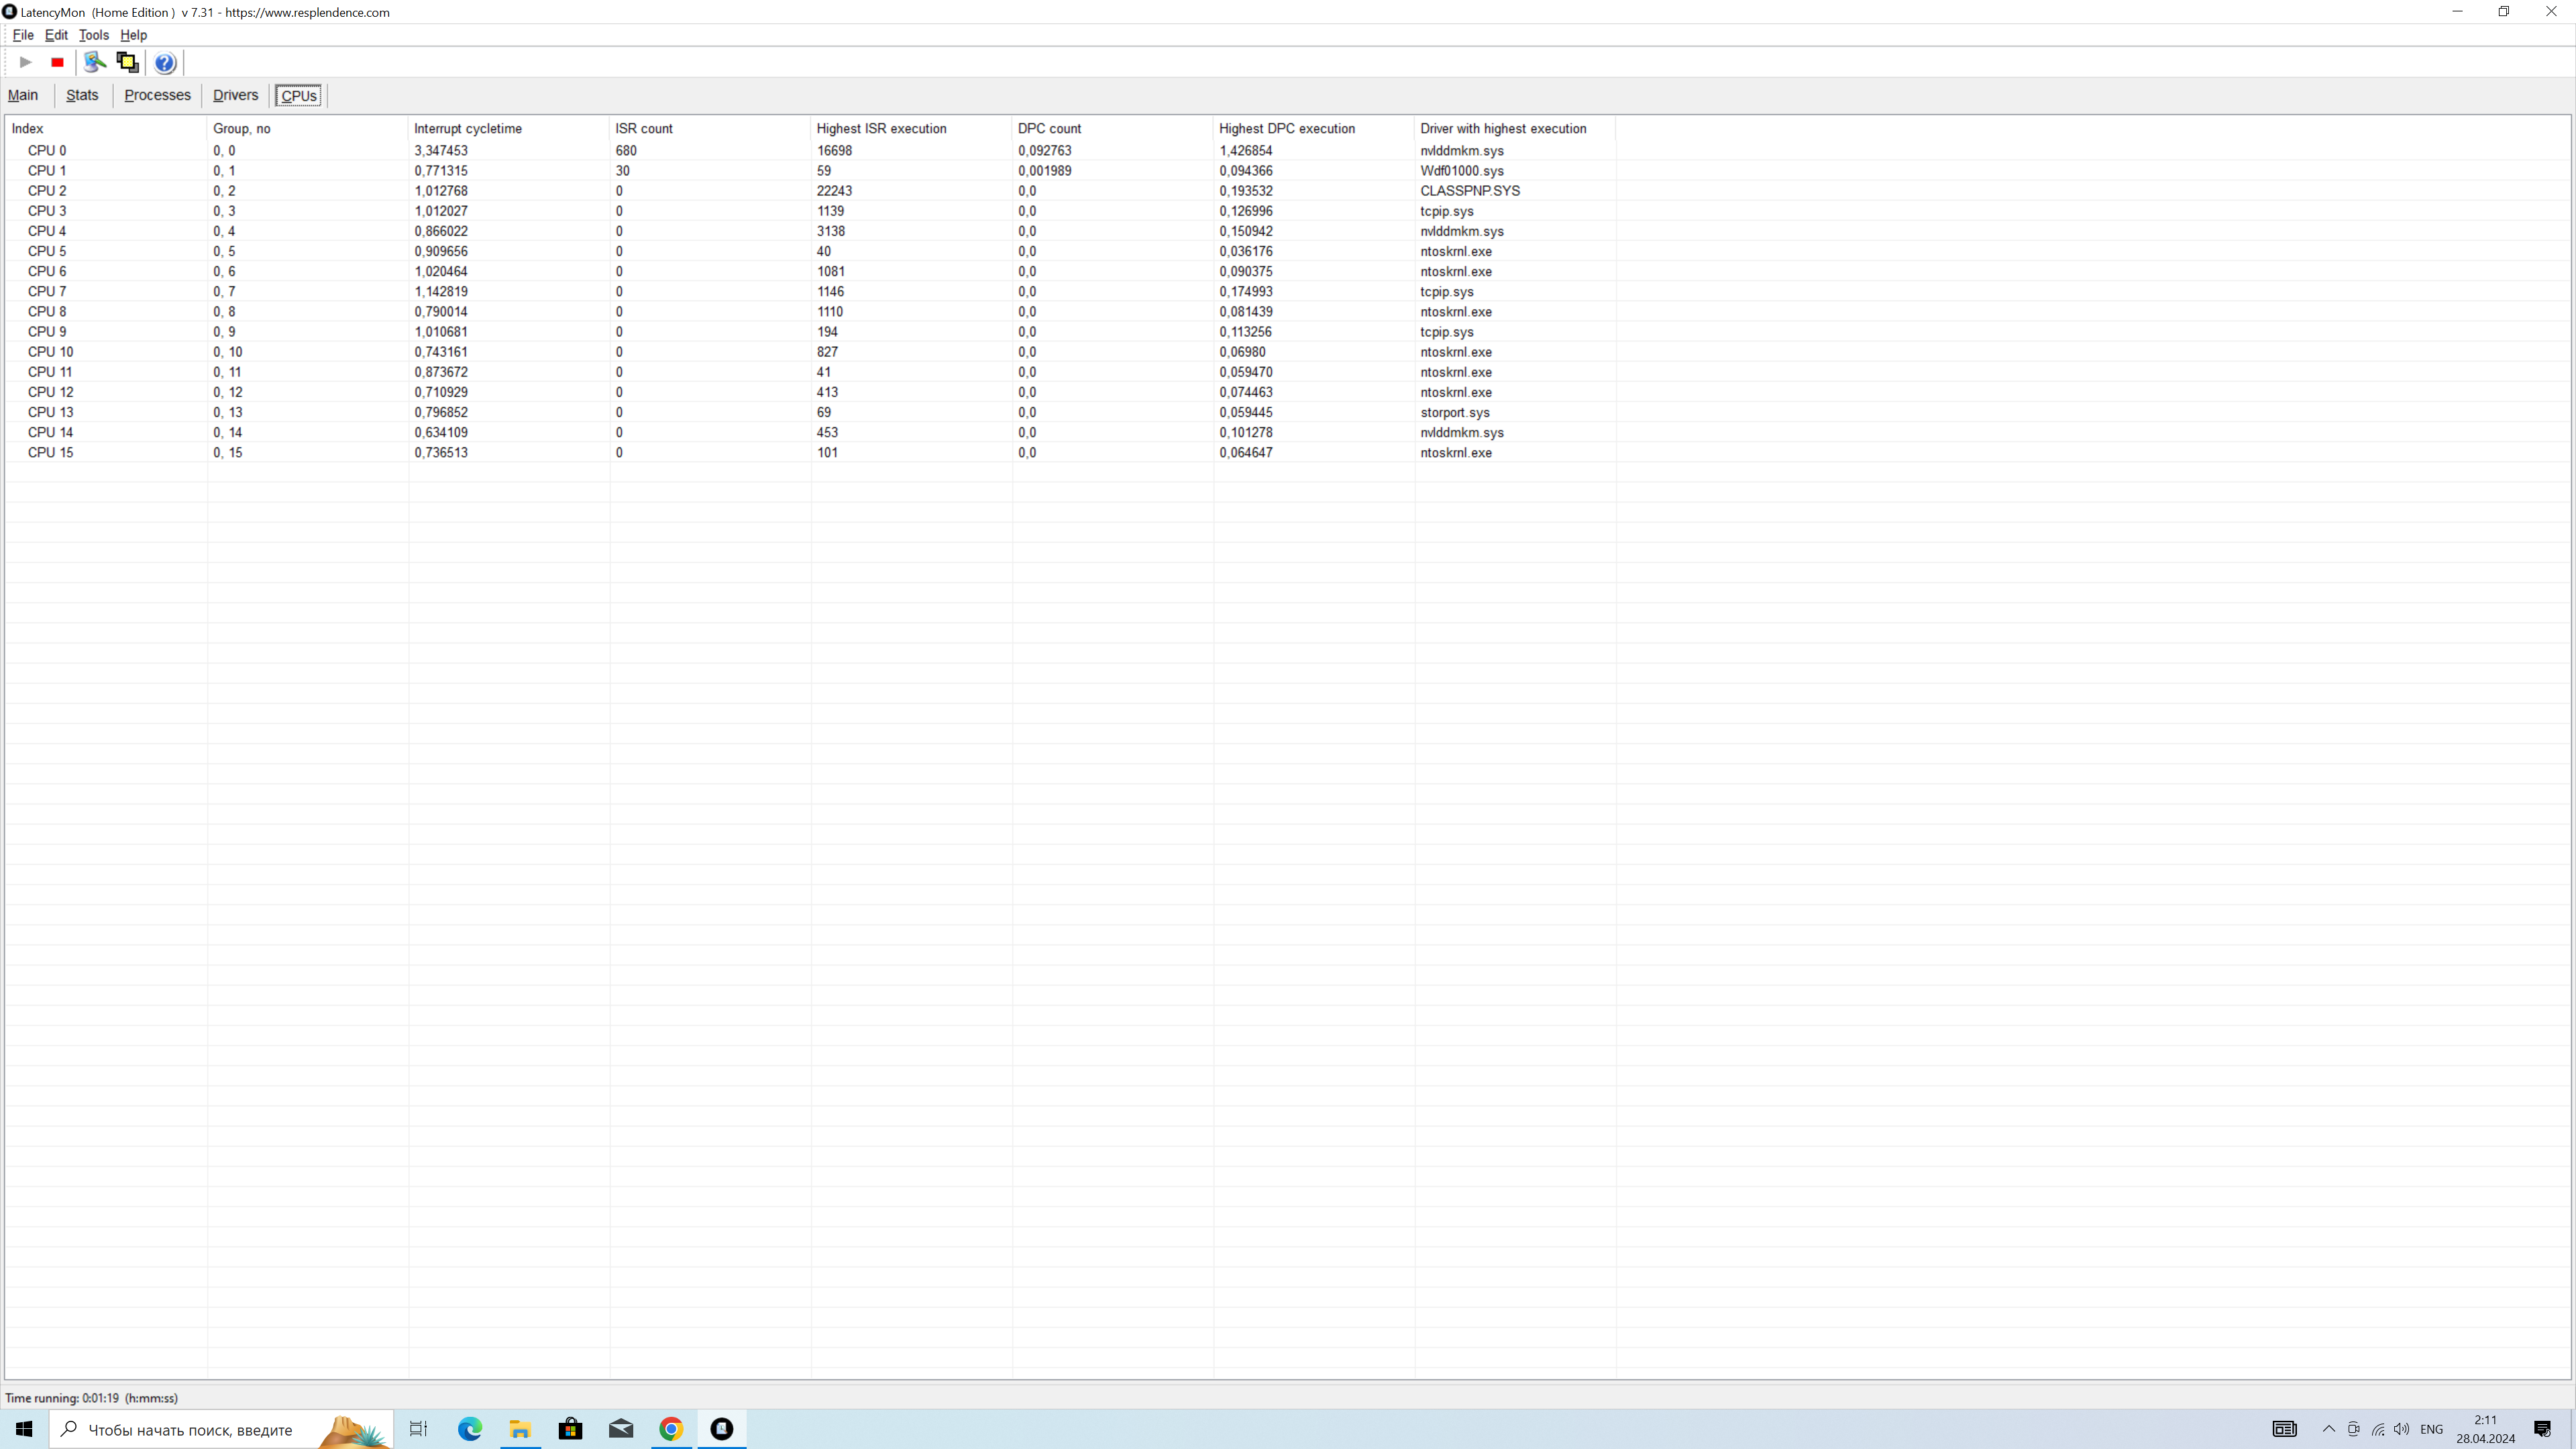This screenshot has width=2576, height=1449.
Task: Expand the hidden system tray icons chevron
Action: click(2328, 1429)
